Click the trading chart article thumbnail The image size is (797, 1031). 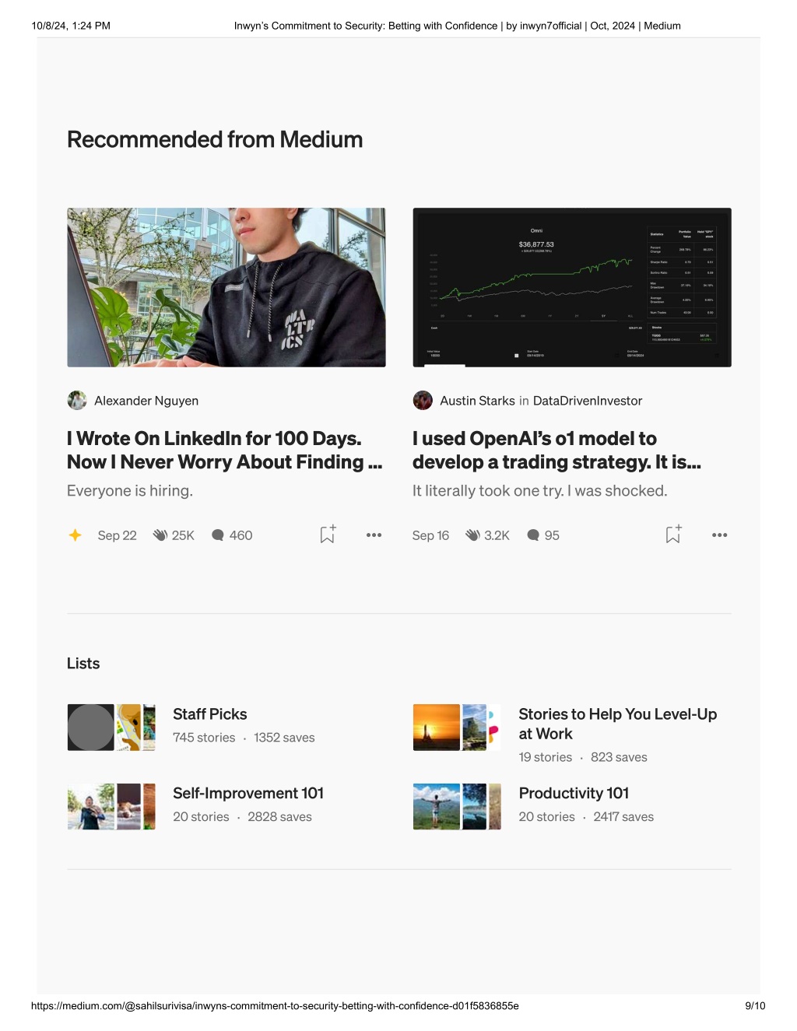[x=572, y=287]
